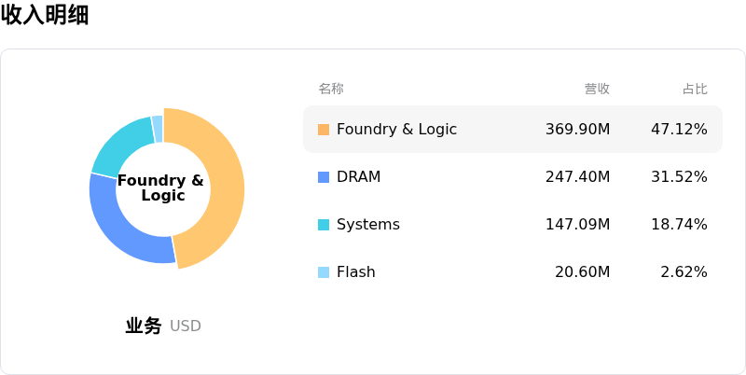Click the orange Foundry & Logic color swatch
The image size is (746, 375).
click(324, 130)
